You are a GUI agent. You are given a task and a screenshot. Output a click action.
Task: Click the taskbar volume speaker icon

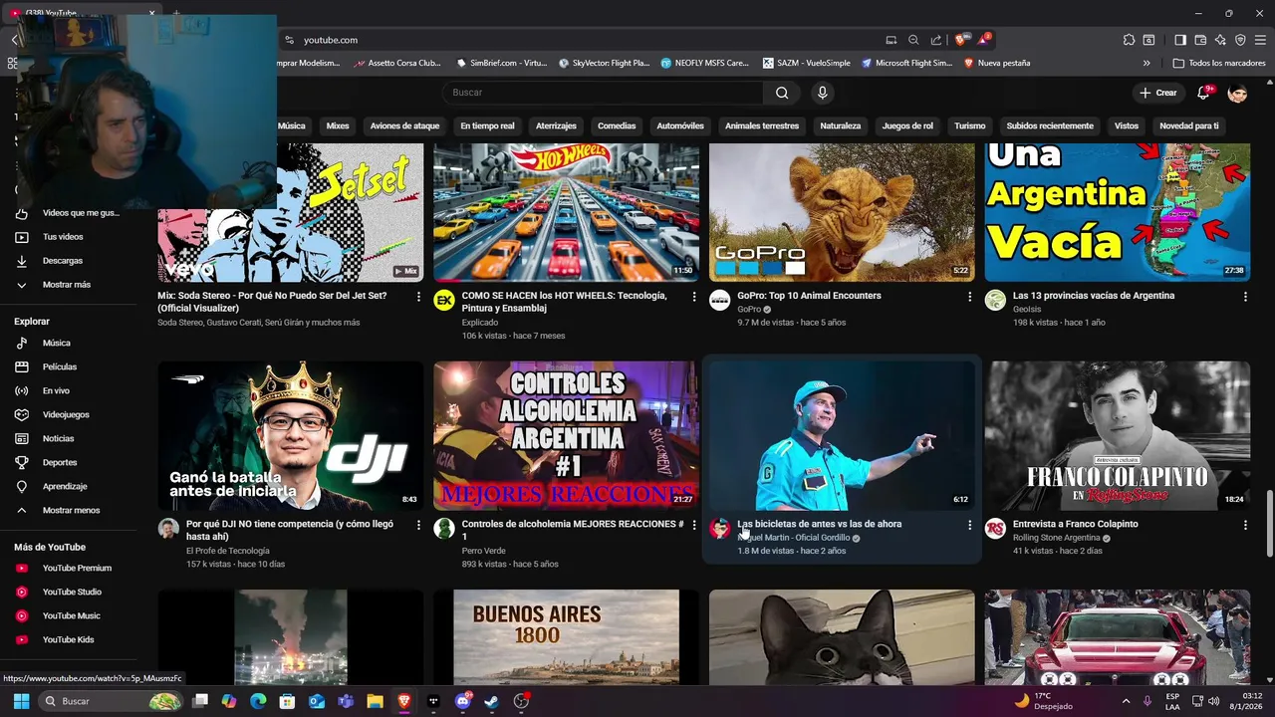coord(1214,701)
